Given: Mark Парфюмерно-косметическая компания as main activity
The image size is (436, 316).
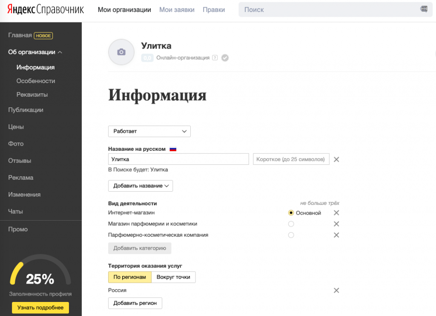Looking at the screenshot, I should [x=291, y=235].
